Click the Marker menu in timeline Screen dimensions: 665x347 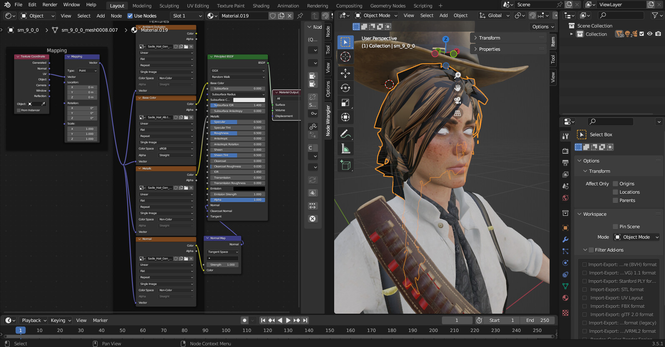point(100,320)
